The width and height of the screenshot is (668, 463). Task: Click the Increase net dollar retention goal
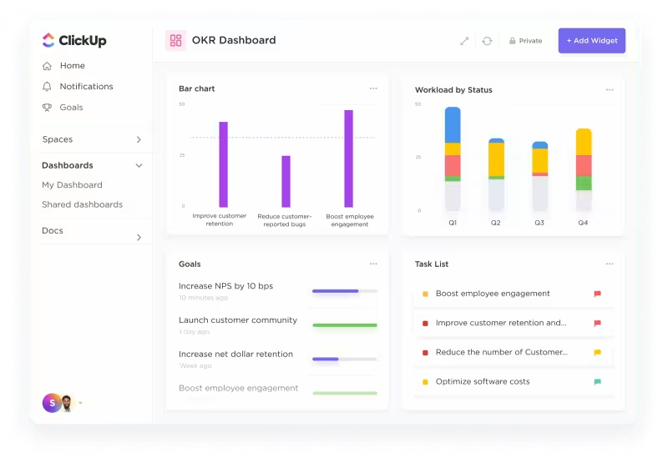235,354
